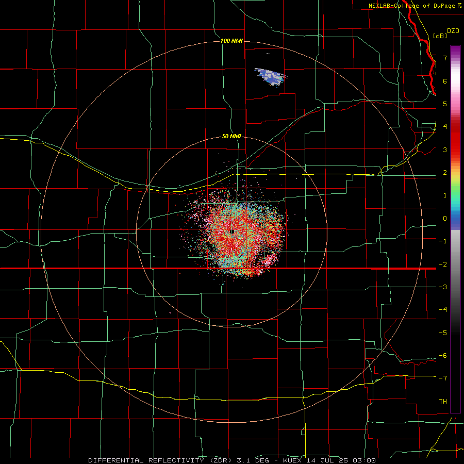
Task: Click the DZD product label
Action: (x=453, y=31)
